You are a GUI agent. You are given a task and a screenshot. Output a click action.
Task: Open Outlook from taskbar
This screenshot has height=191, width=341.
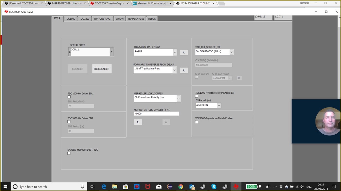pyautogui.click(x=192, y=187)
